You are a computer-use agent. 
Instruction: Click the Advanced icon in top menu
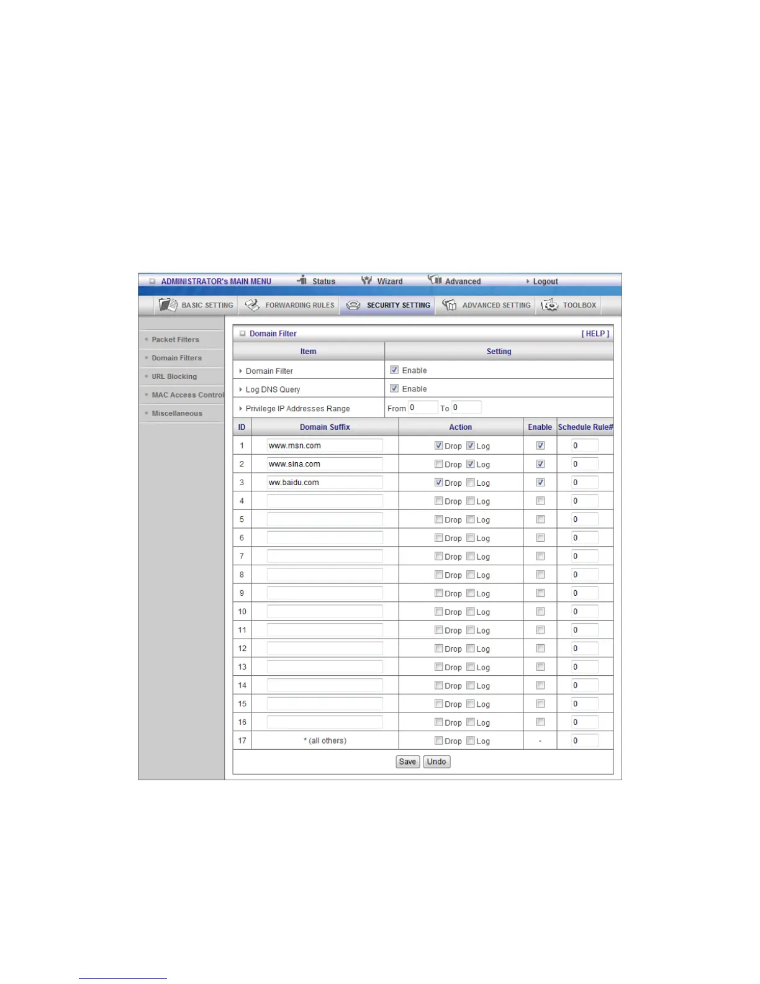pyautogui.click(x=435, y=280)
